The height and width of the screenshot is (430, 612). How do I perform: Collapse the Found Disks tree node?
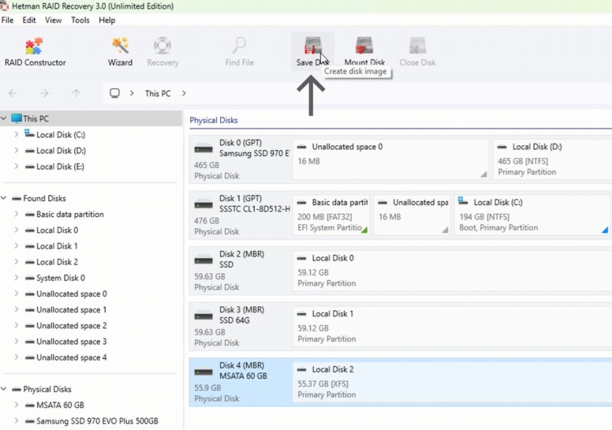[4, 198]
